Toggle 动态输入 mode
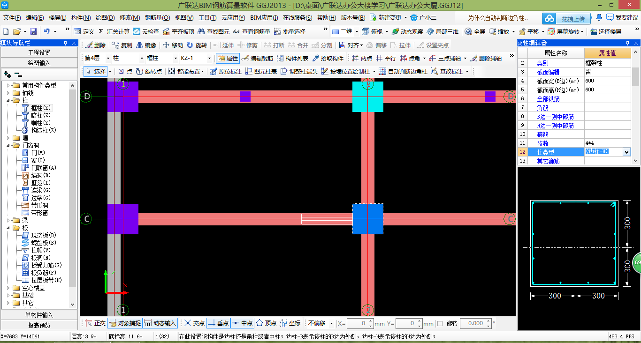 click(x=160, y=323)
